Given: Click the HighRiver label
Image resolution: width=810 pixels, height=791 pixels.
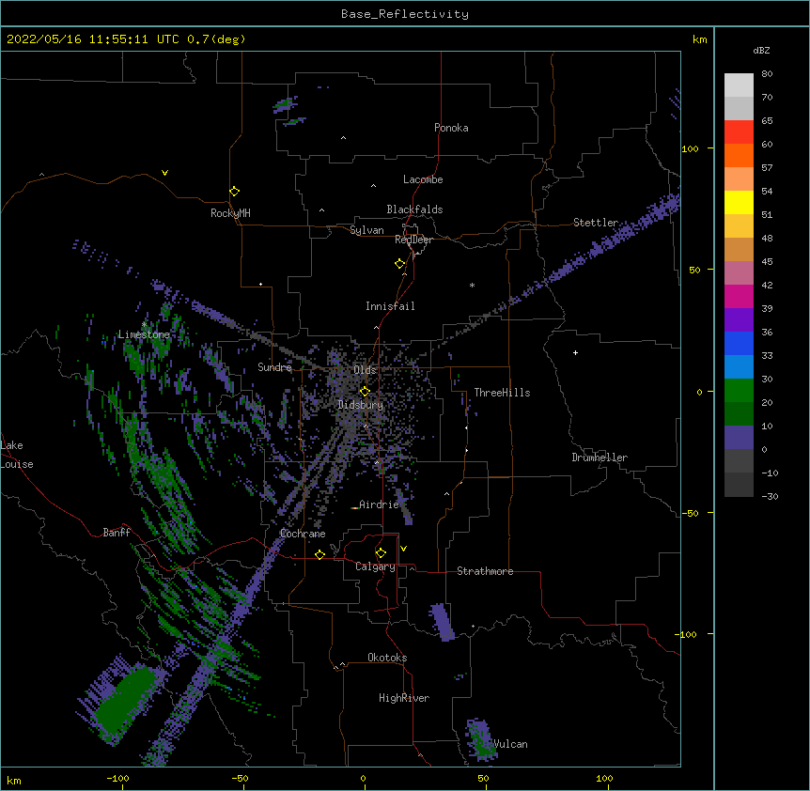Looking at the screenshot, I should (404, 698).
